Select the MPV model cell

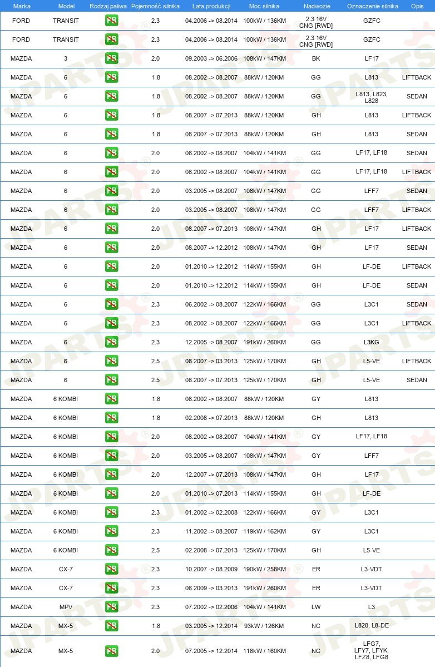pyautogui.click(x=66, y=606)
